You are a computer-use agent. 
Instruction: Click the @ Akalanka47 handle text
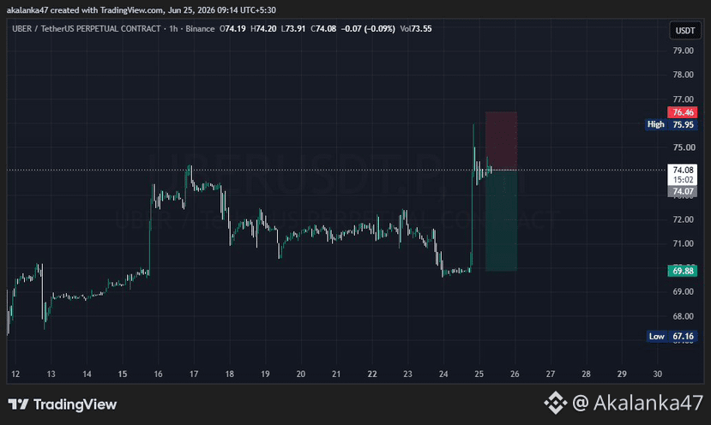(x=637, y=403)
